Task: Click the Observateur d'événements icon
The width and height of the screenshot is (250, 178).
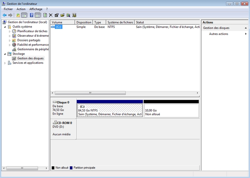Action: (14, 36)
